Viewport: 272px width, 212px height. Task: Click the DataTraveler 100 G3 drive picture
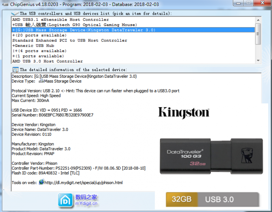tap(211, 156)
